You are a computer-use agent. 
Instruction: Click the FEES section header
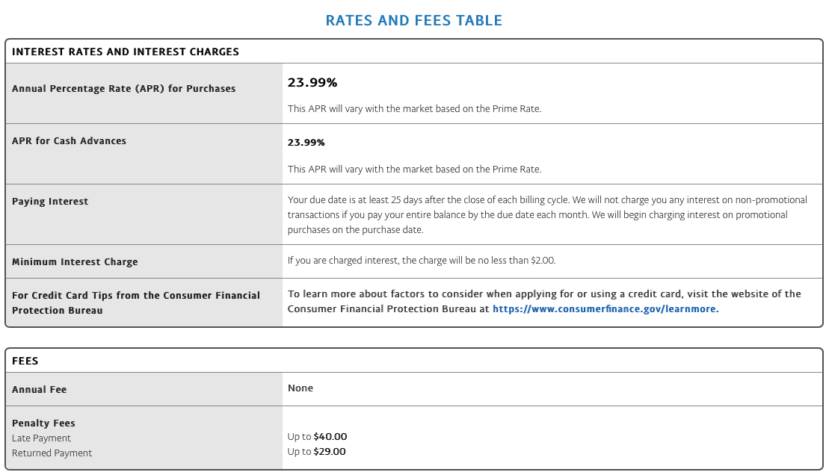25,361
